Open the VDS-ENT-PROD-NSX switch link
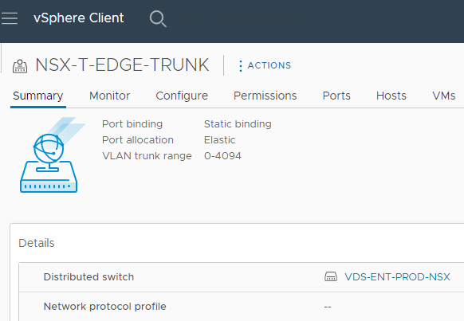 click(x=397, y=276)
